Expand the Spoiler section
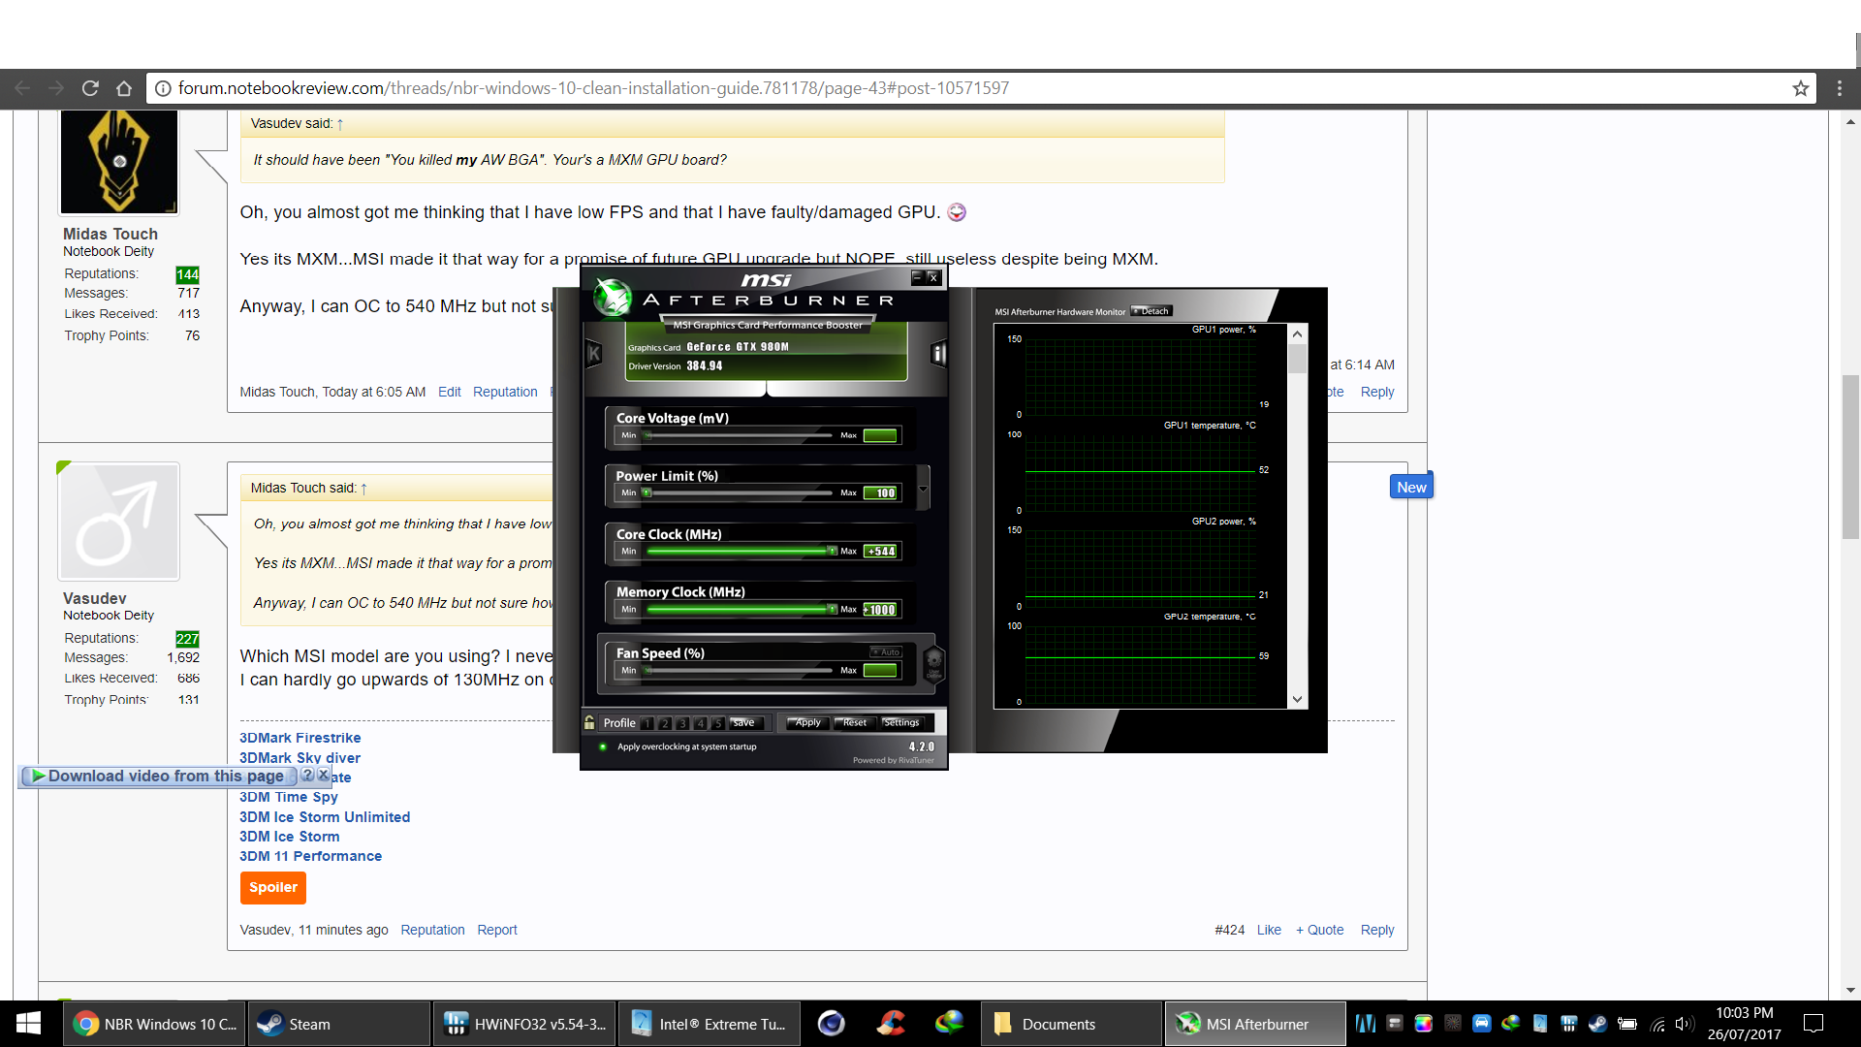The height and width of the screenshot is (1047, 1861). [273, 888]
